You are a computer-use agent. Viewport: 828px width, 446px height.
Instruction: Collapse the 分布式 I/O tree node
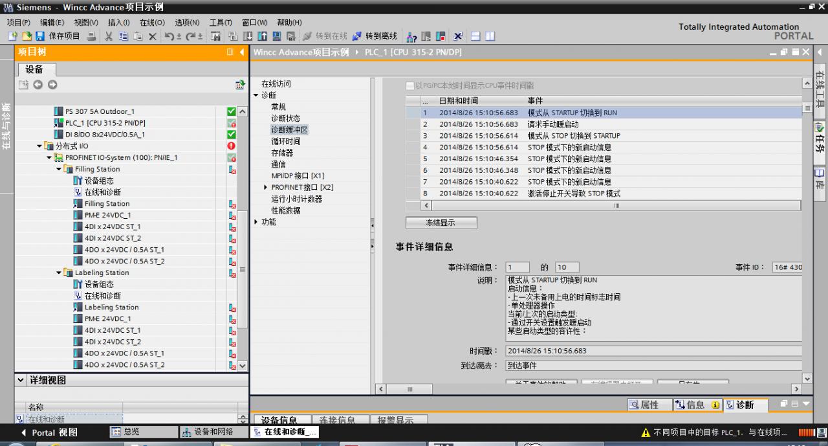[39, 146]
